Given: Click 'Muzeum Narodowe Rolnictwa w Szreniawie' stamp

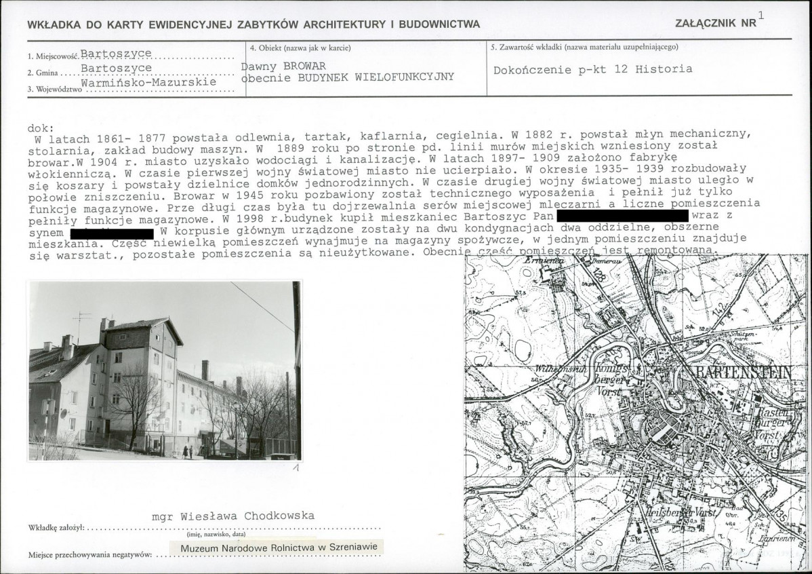Looking at the screenshot, I should pos(278,547).
